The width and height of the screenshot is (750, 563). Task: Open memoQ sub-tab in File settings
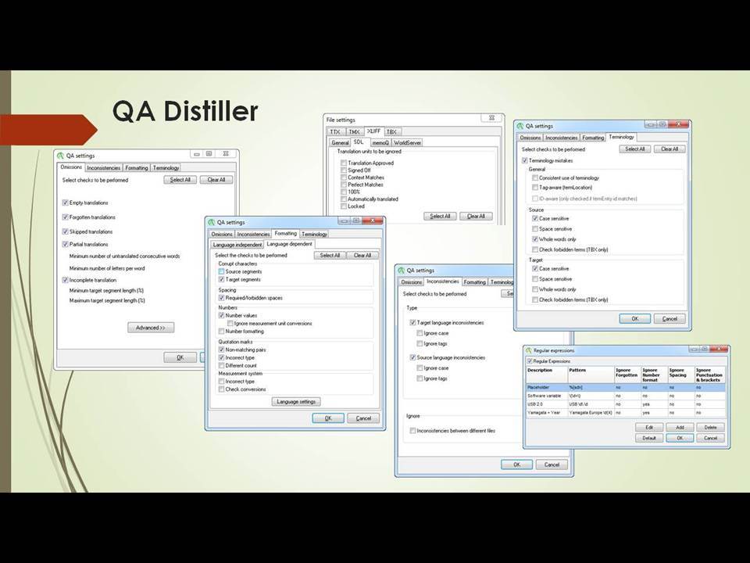pyautogui.click(x=380, y=142)
